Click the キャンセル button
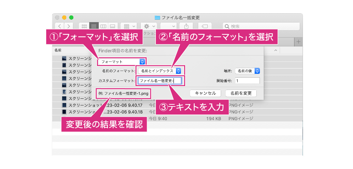 [205, 93]
